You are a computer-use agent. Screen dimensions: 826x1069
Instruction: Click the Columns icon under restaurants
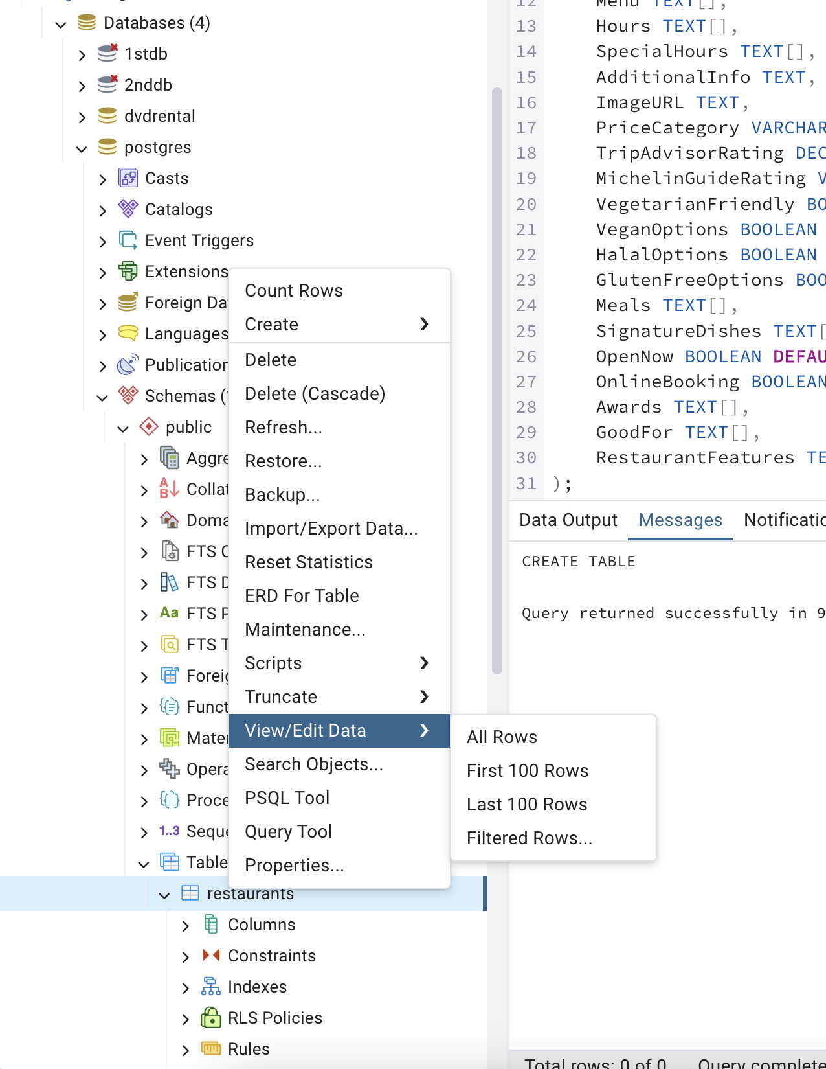coord(211,925)
